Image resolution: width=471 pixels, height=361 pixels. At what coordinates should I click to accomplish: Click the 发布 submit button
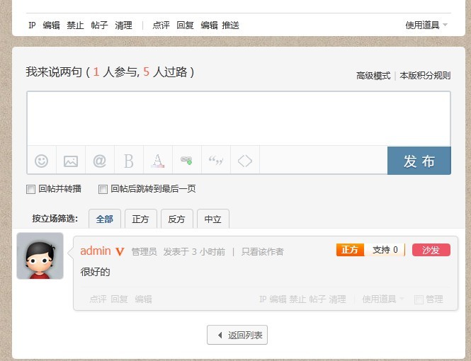pos(419,161)
